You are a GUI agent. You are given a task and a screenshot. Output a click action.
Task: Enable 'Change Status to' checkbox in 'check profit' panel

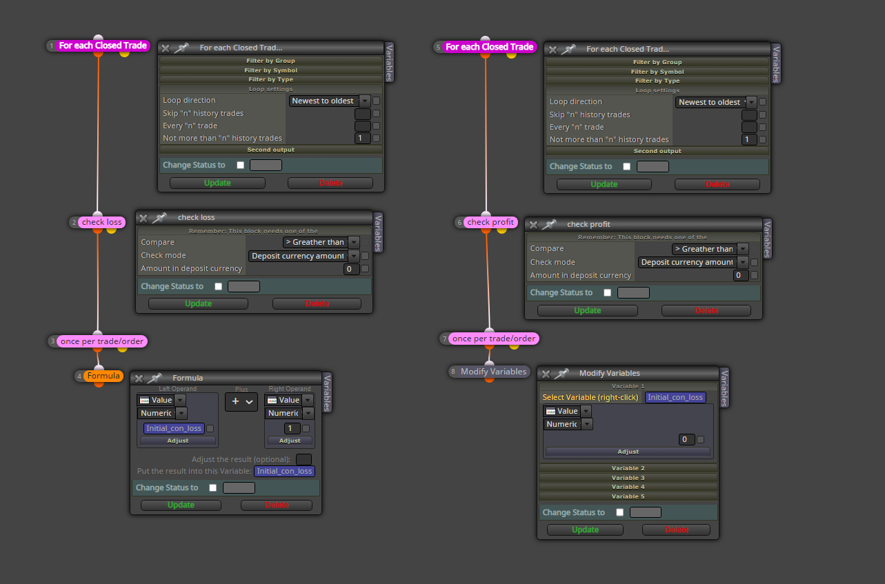pos(607,292)
